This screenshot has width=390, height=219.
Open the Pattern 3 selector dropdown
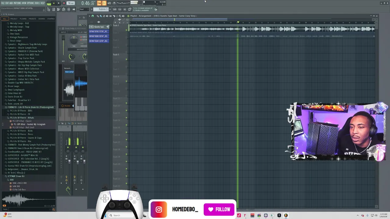pyautogui.click(x=101, y=9)
